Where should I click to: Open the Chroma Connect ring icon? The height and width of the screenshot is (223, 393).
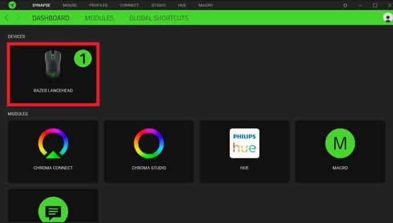point(53,144)
